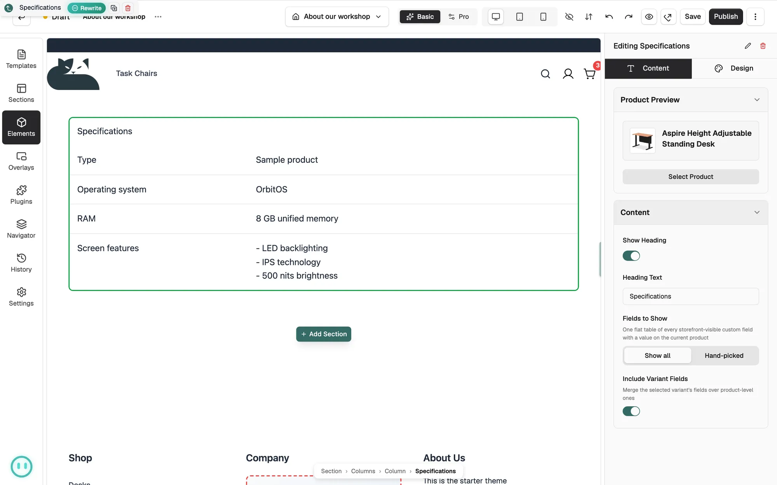Collapse the Content section chevron
This screenshot has height=485, width=777.
coord(757,212)
